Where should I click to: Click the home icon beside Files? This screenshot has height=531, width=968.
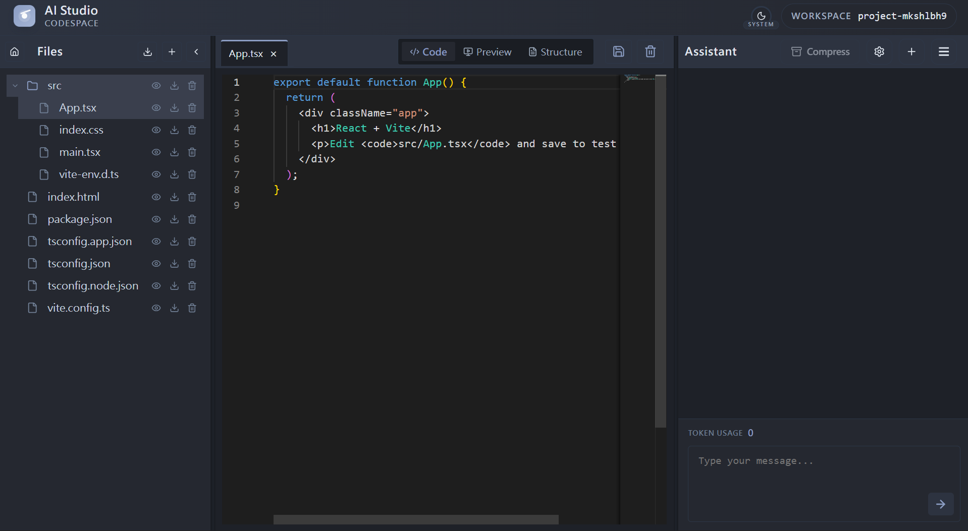click(15, 51)
